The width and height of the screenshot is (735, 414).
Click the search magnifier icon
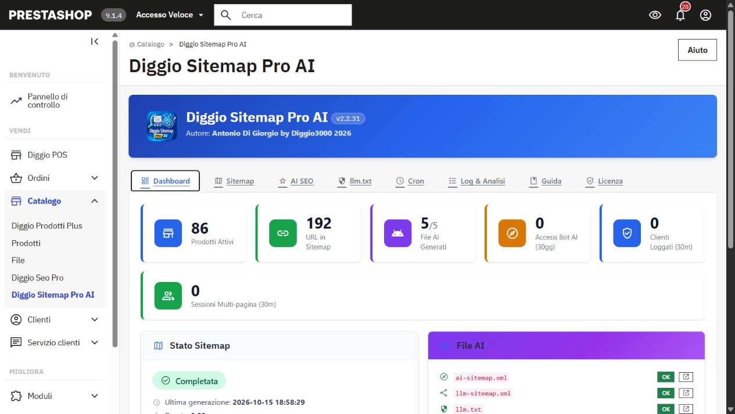(227, 15)
